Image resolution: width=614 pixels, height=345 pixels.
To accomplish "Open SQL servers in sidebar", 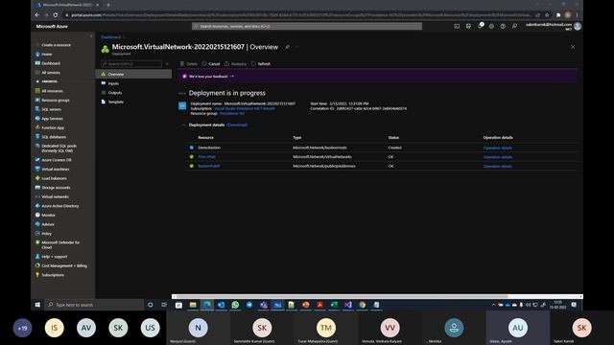I will pyautogui.click(x=48, y=109).
